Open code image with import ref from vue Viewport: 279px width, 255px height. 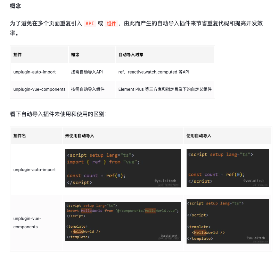[123, 168]
